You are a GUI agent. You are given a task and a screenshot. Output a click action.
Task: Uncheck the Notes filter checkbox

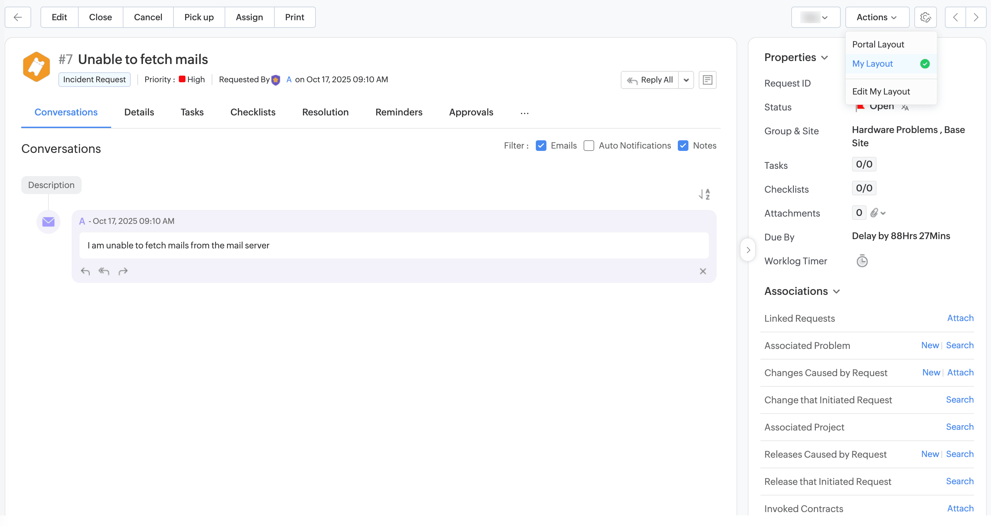pyautogui.click(x=683, y=146)
